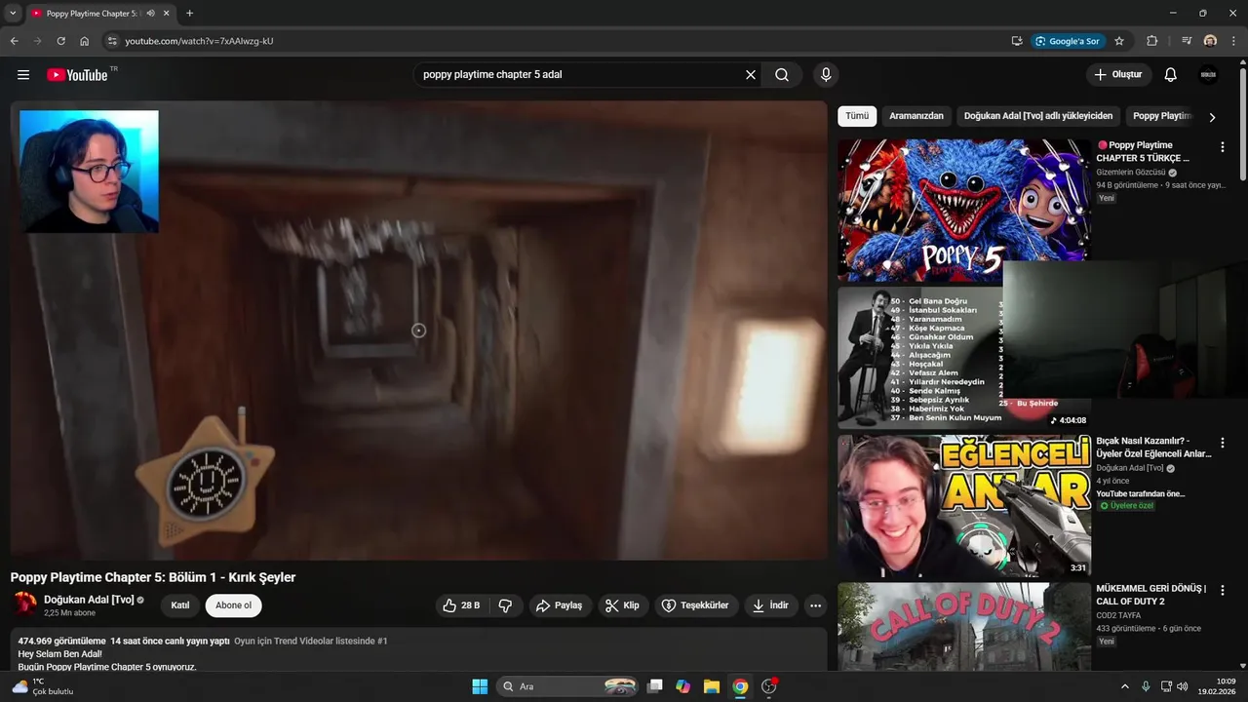This screenshot has width=1248, height=702.
Task: Expand hidden system tray icons
Action: pyautogui.click(x=1124, y=686)
